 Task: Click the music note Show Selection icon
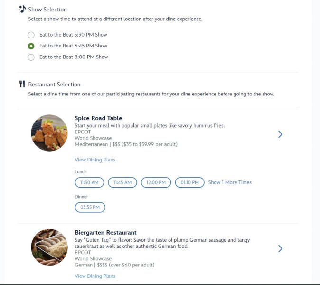pyautogui.click(x=22, y=9)
